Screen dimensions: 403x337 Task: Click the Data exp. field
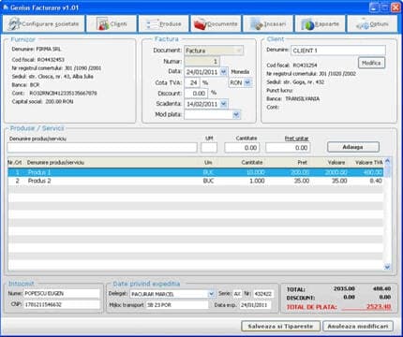(256, 305)
